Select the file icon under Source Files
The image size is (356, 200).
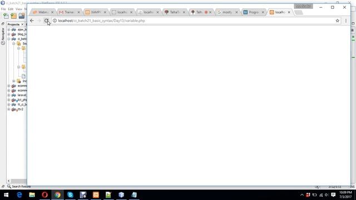(23, 76)
